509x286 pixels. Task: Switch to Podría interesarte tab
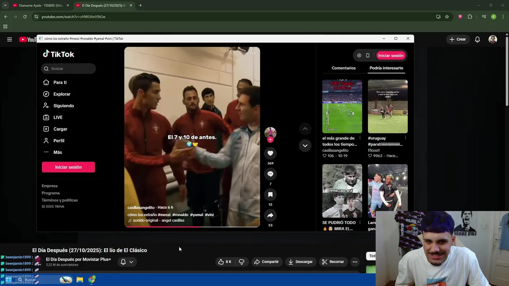click(x=386, y=68)
